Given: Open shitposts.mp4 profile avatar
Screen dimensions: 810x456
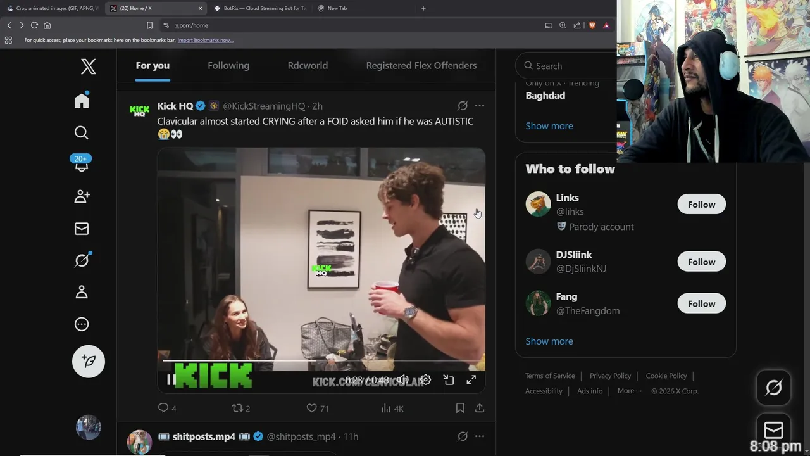Looking at the screenshot, I should click(140, 442).
